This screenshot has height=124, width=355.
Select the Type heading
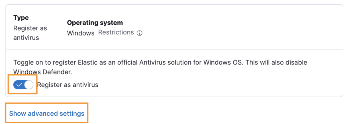point(21,18)
